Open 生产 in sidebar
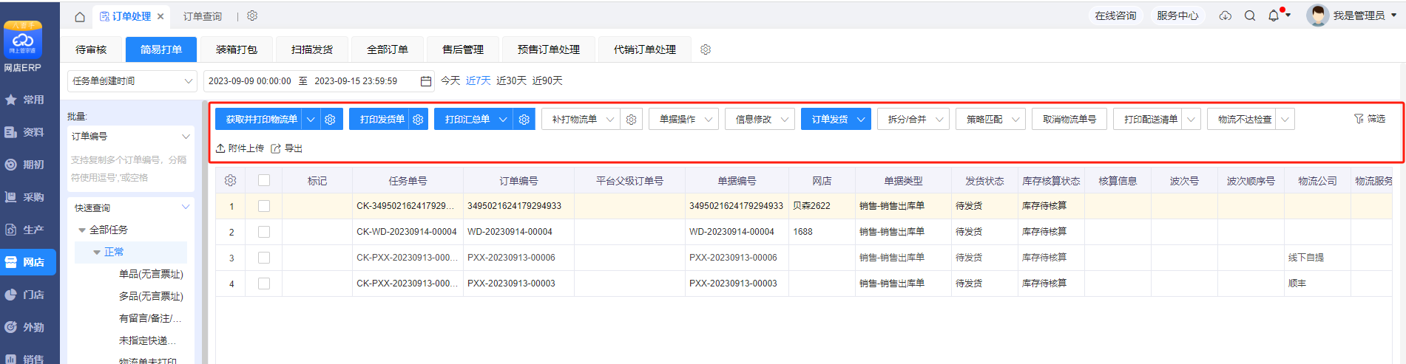 coord(25,230)
